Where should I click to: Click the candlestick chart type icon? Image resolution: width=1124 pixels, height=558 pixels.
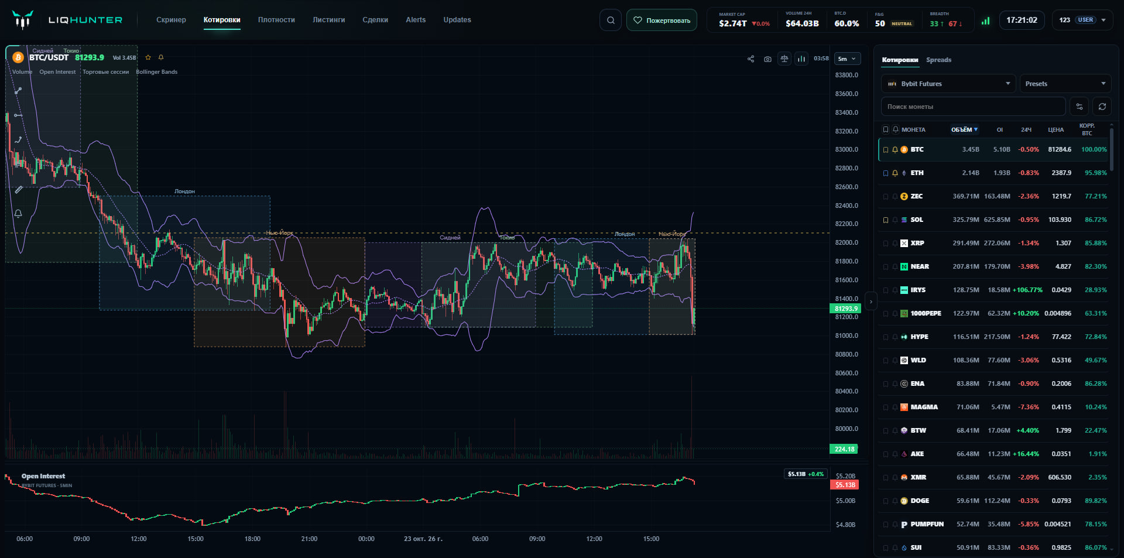(801, 59)
